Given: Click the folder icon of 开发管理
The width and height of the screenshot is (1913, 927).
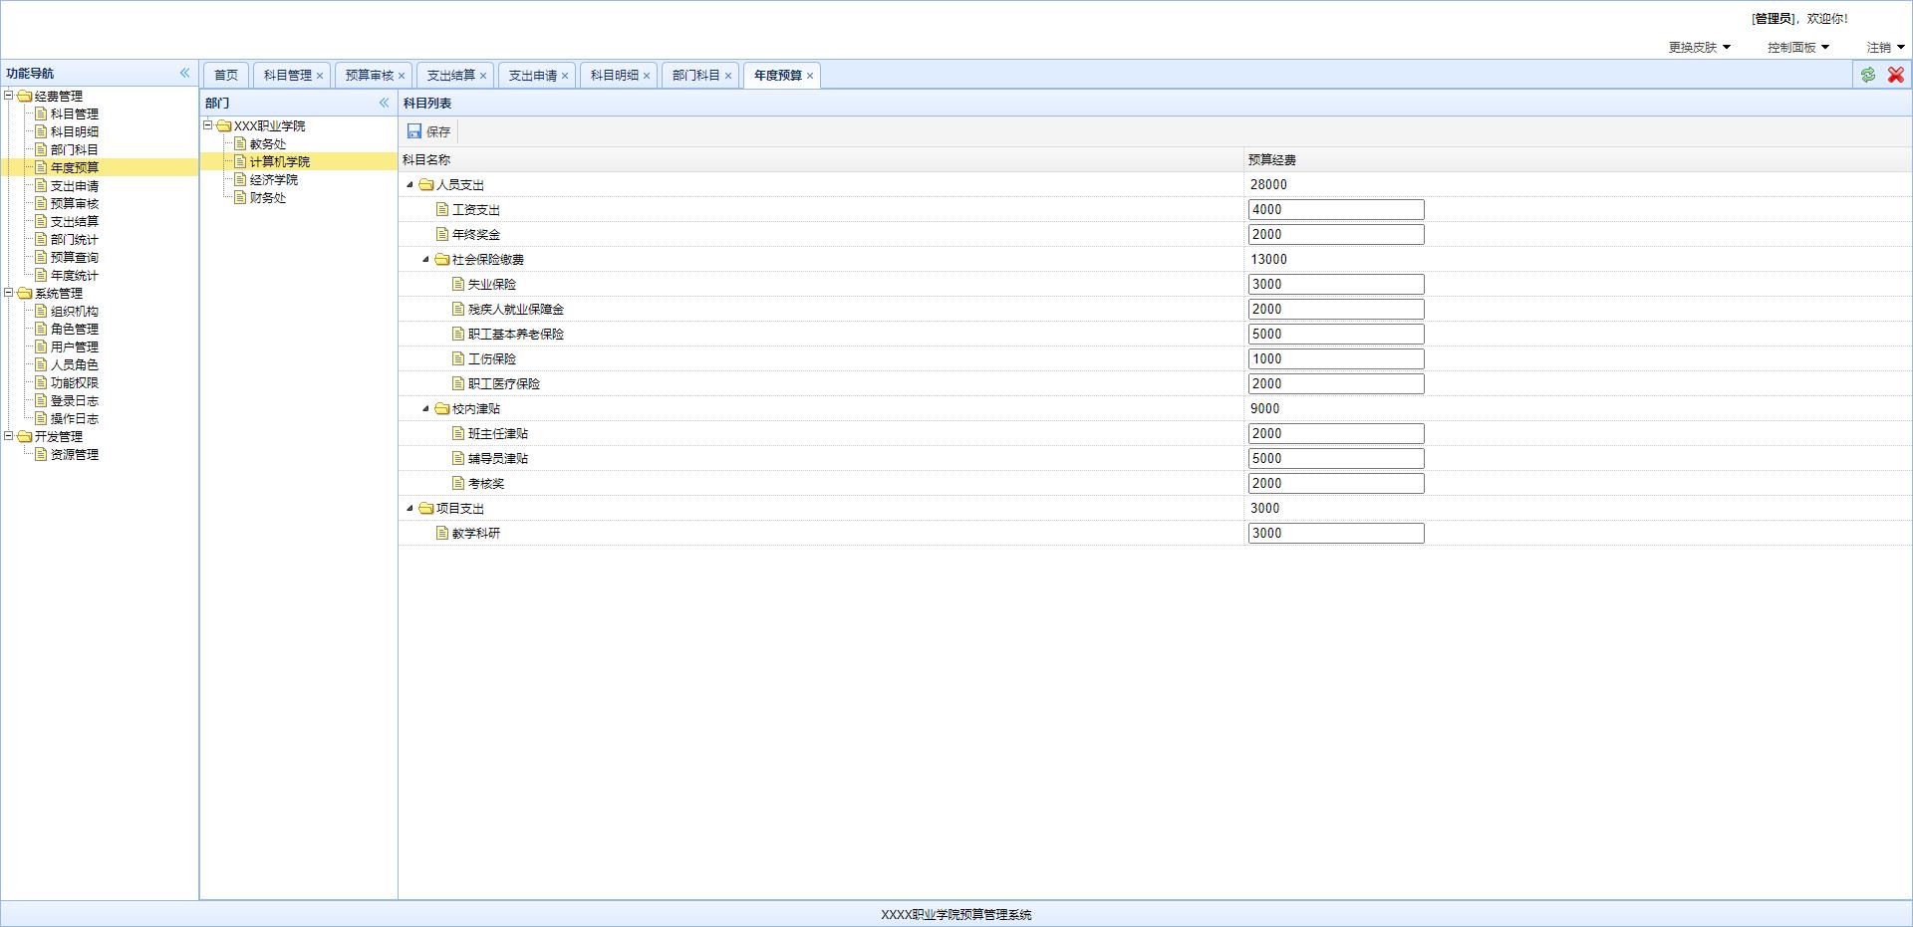Looking at the screenshot, I should (x=25, y=436).
